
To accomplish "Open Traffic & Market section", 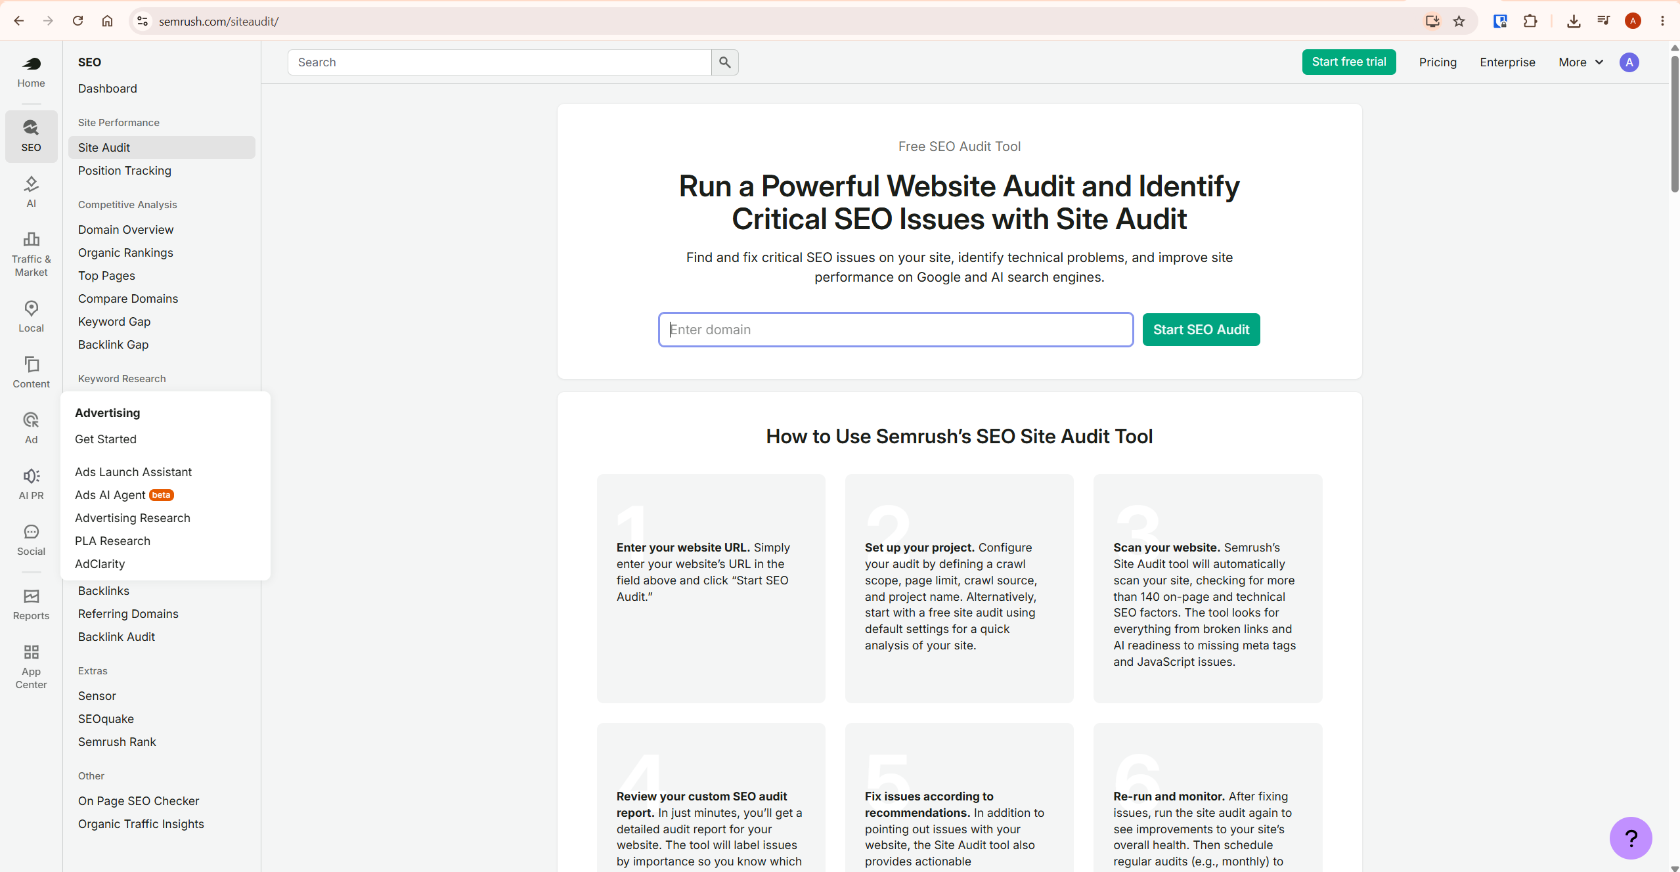I will coord(31,254).
